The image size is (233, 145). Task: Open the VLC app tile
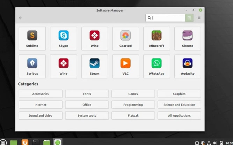(125, 66)
